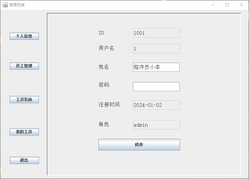
Task: Close the 管理员端 window
Action: tap(241, 5)
